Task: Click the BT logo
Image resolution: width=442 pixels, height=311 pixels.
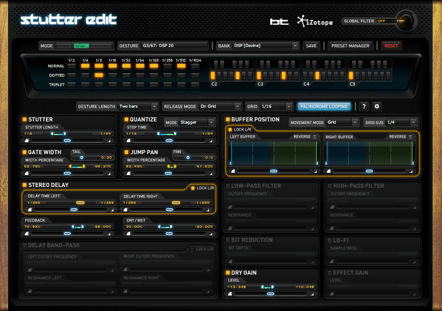Action: [279, 21]
